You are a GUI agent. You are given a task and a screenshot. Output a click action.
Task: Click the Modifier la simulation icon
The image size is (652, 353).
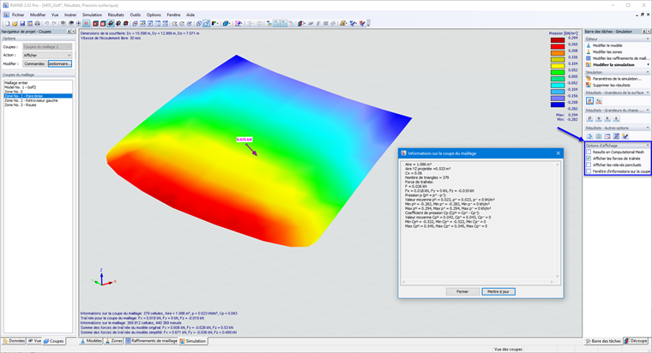point(589,65)
